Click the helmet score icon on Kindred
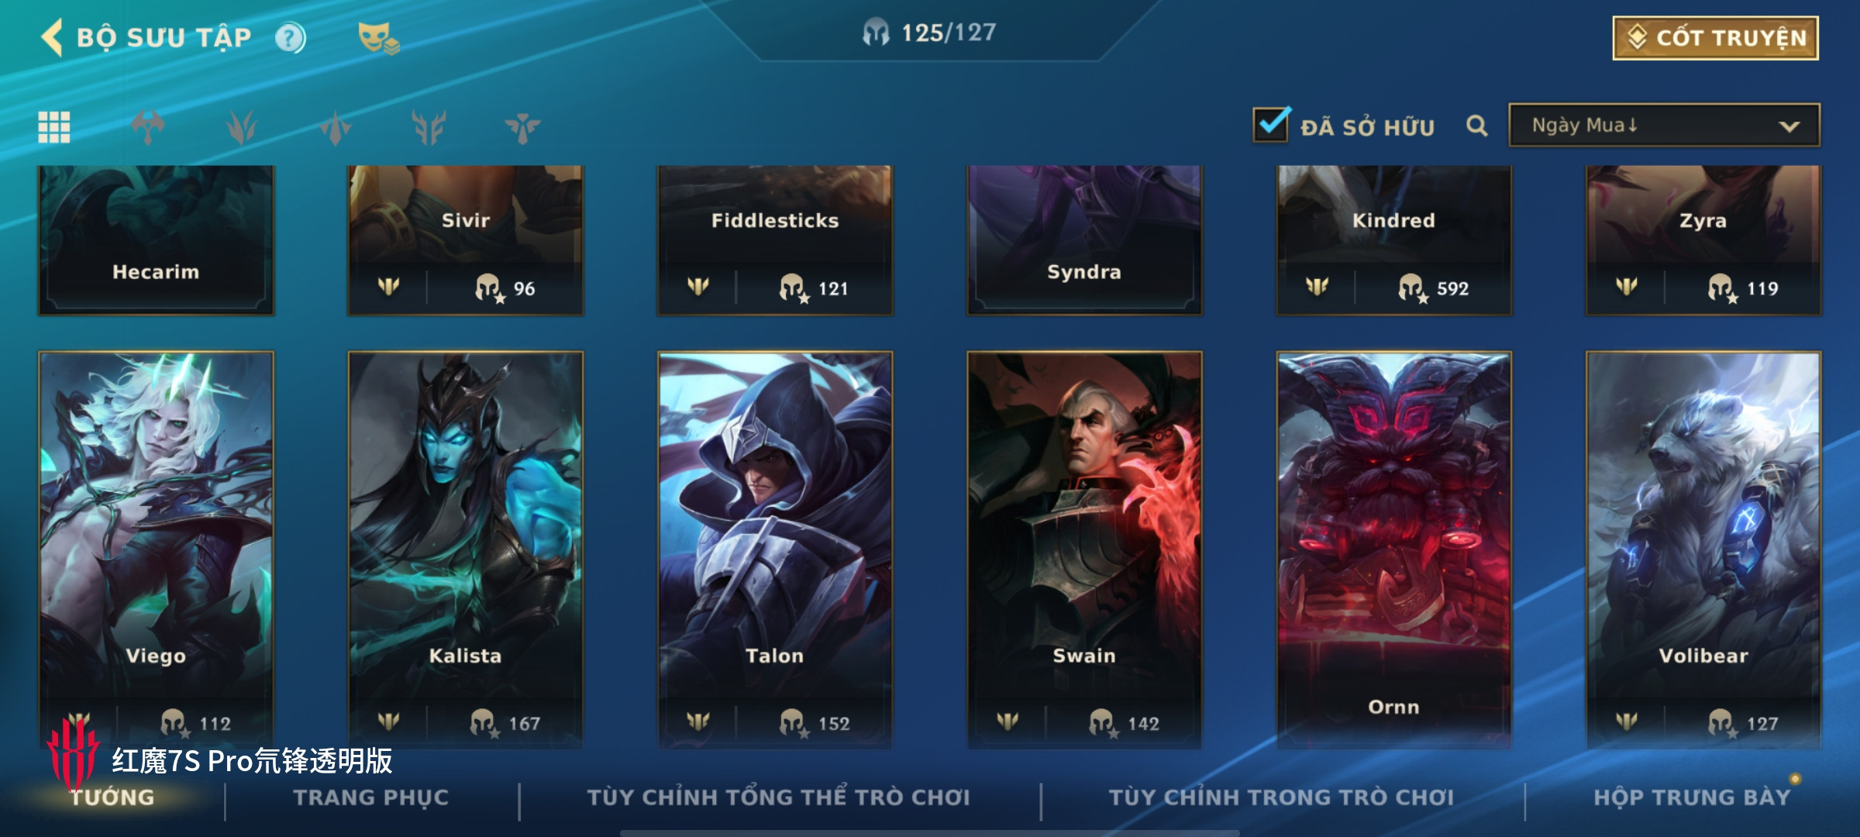The width and height of the screenshot is (1860, 837). (1411, 288)
